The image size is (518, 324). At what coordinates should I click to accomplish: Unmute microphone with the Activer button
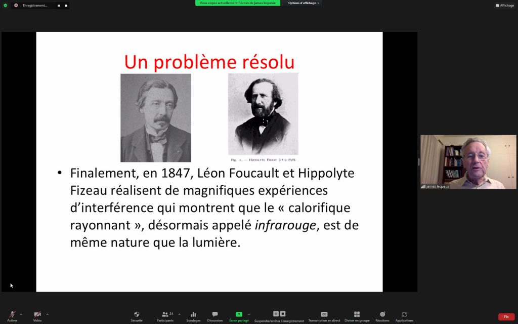pyautogui.click(x=12, y=316)
